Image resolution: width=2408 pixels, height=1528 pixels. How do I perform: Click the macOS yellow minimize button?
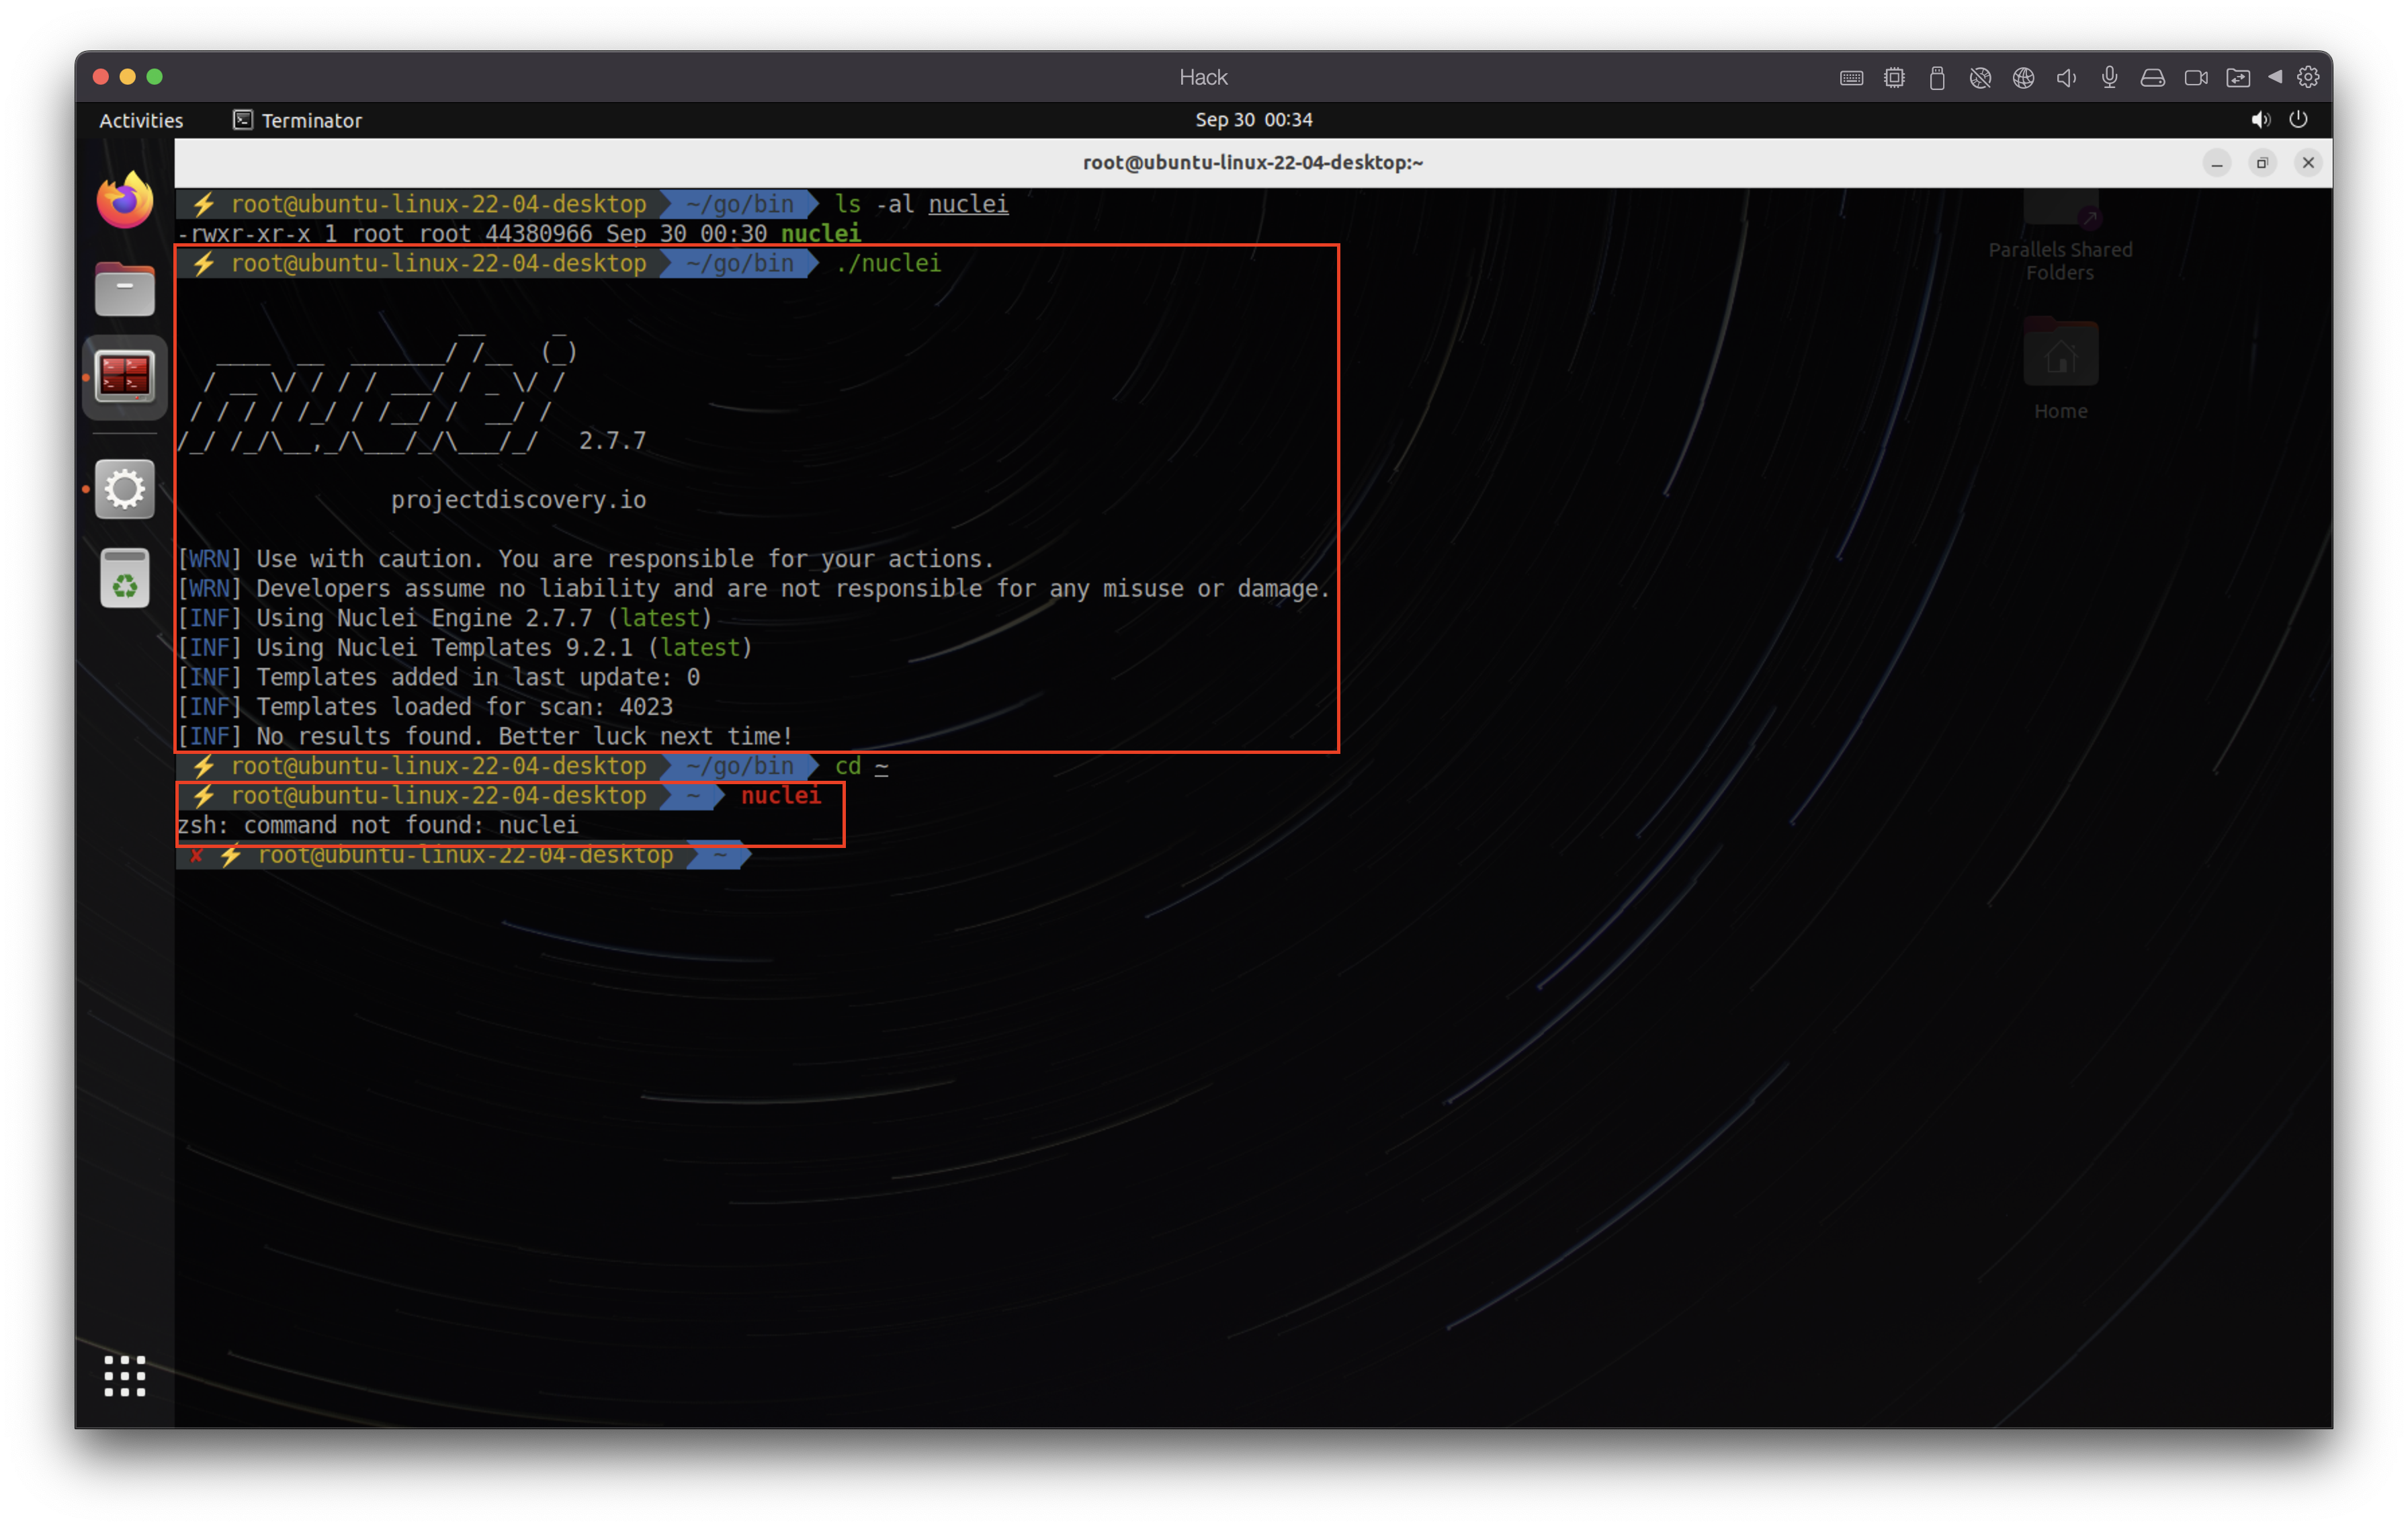point(127,77)
